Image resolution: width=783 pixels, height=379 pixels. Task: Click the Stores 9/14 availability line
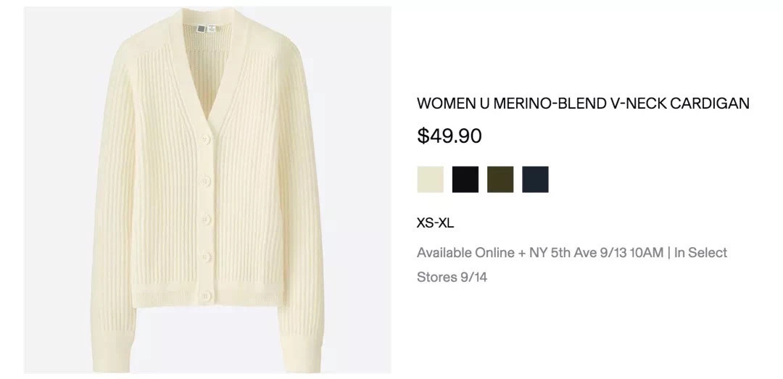452,277
